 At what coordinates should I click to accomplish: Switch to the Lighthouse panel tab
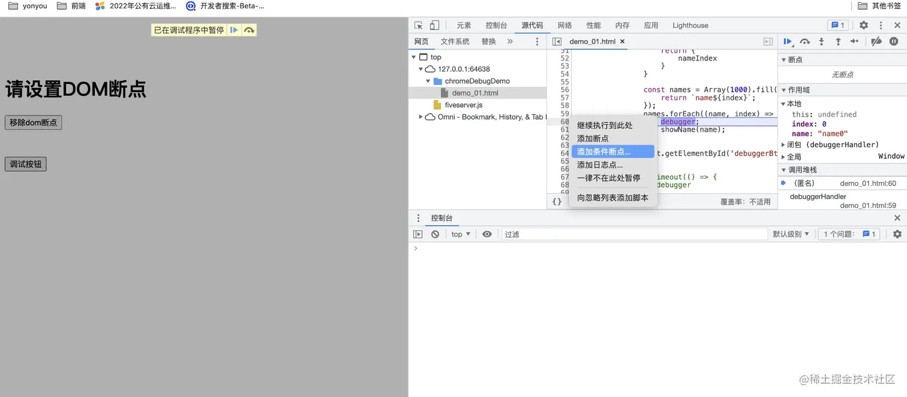tap(690, 25)
